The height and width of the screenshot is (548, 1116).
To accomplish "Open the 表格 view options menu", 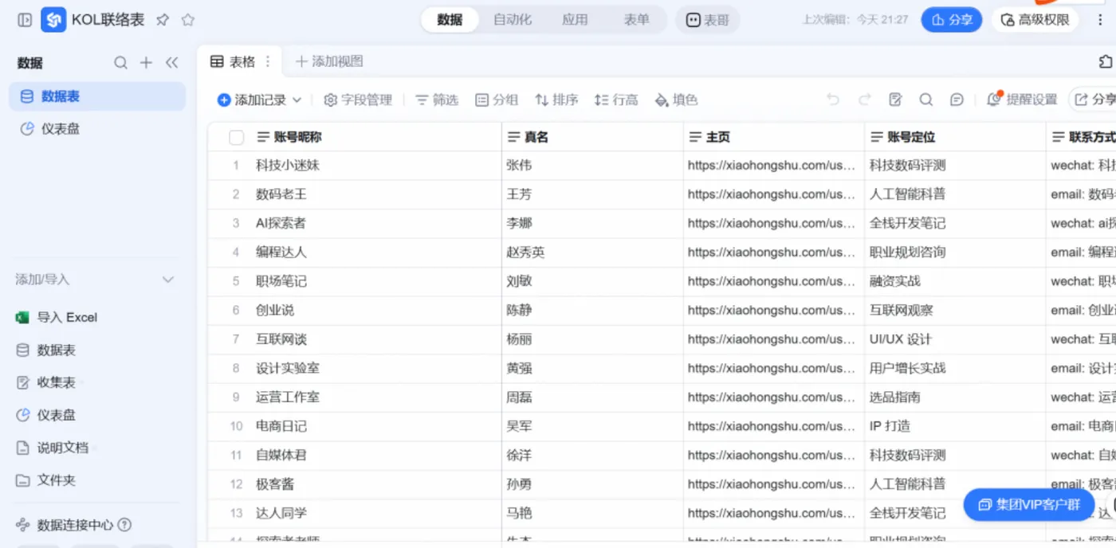I will pyautogui.click(x=268, y=61).
